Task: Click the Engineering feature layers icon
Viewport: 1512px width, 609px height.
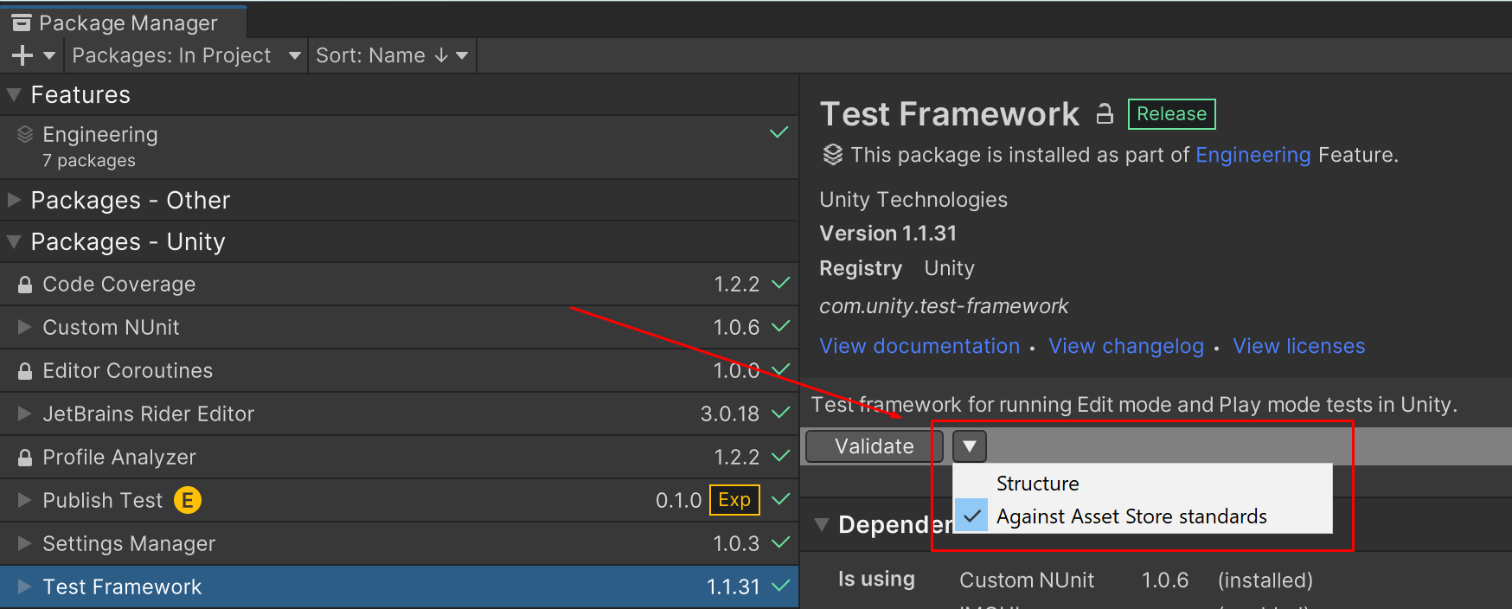Action: (25, 134)
